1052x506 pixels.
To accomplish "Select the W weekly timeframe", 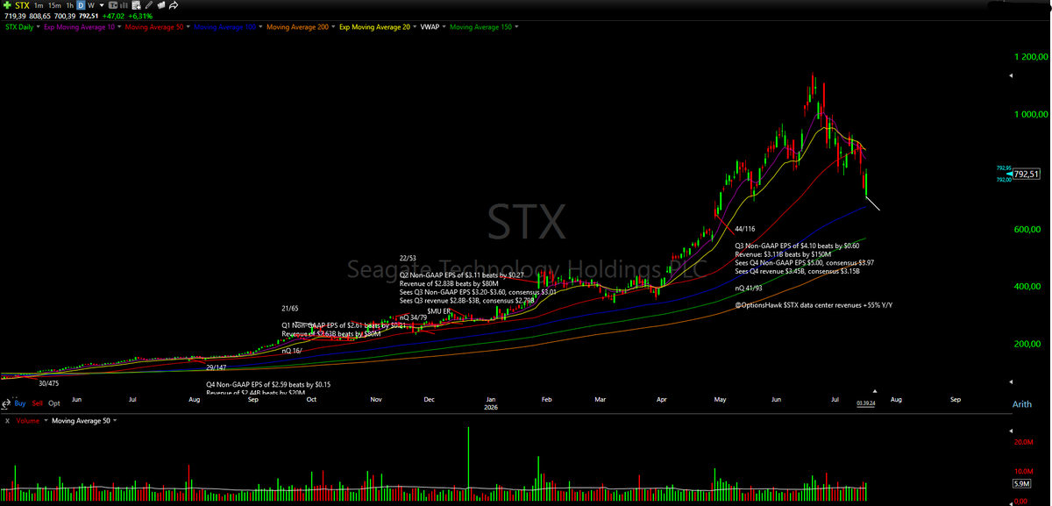I will pyautogui.click(x=91, y=5).
